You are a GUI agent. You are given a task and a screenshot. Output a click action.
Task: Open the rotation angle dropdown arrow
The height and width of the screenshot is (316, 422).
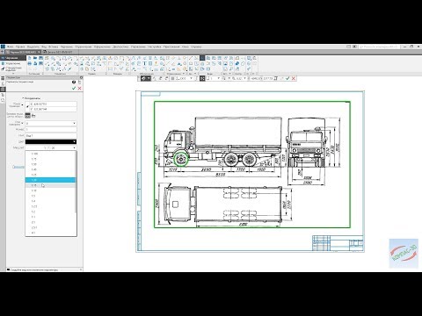[x=74, y=124]
